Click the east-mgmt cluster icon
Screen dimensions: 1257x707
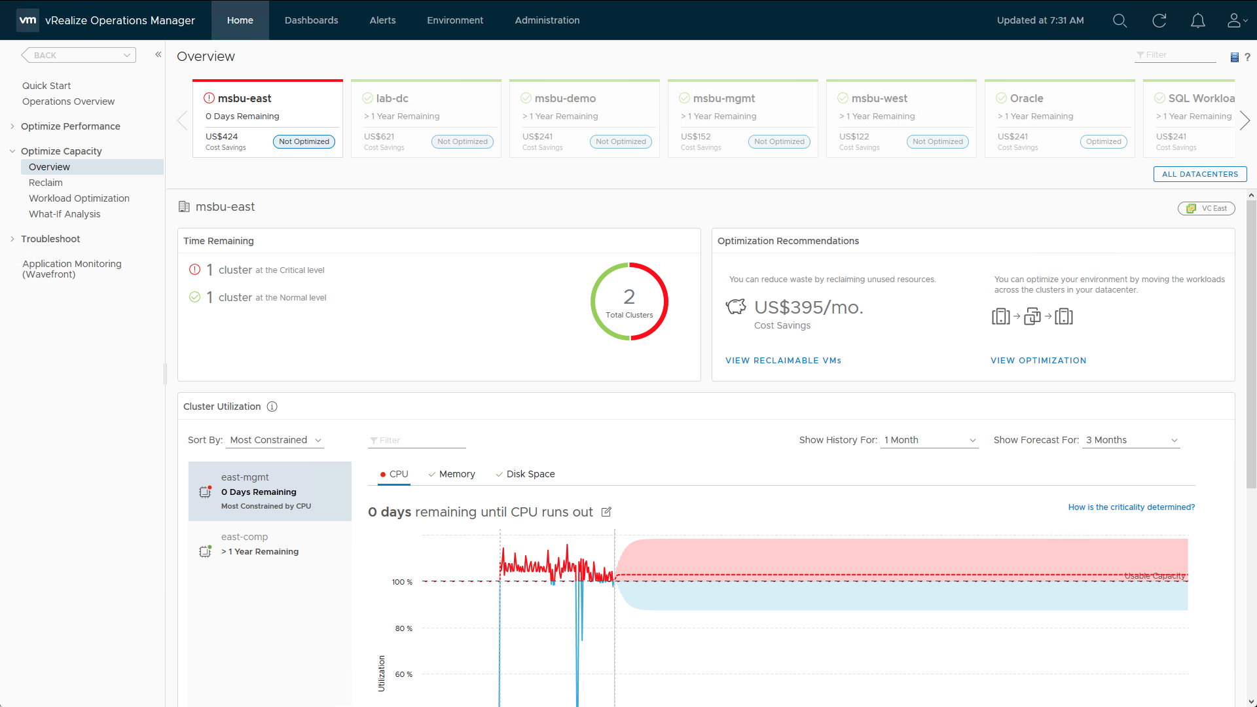[205, 492]
